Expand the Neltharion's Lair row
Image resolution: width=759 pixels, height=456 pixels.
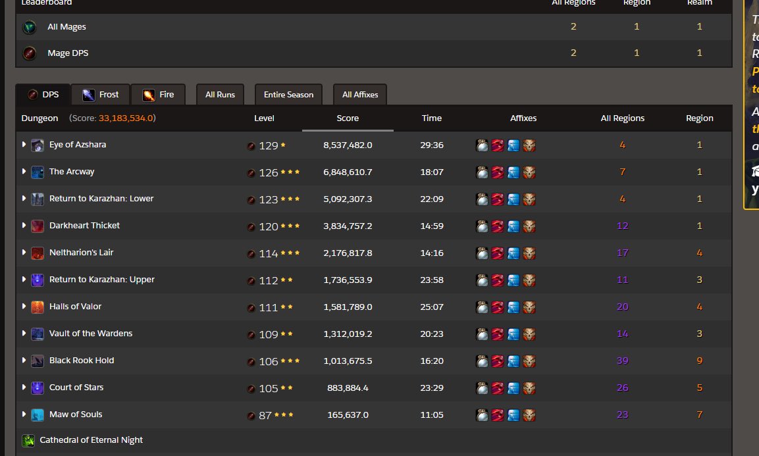pos(24,252)
